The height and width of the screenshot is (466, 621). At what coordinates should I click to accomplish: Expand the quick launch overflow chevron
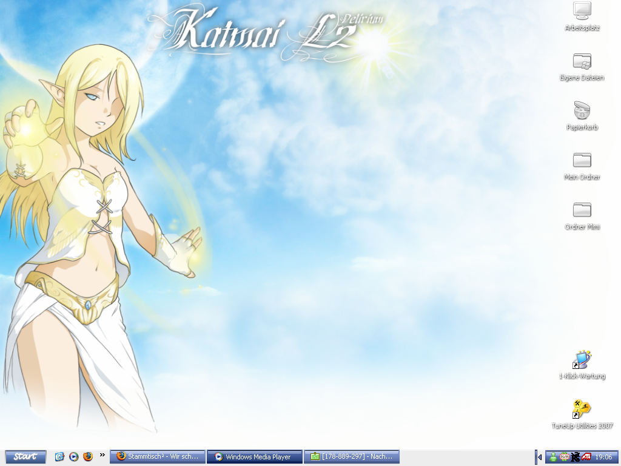click(x=102, y=454)
